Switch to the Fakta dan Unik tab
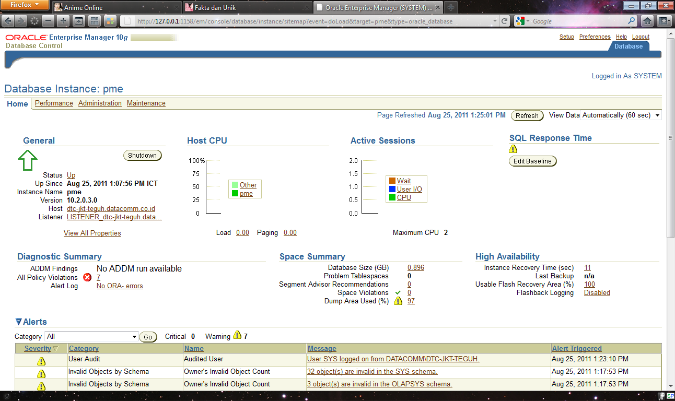The height and width of the screenshot is (401, 675). click(x=247, y=7)
